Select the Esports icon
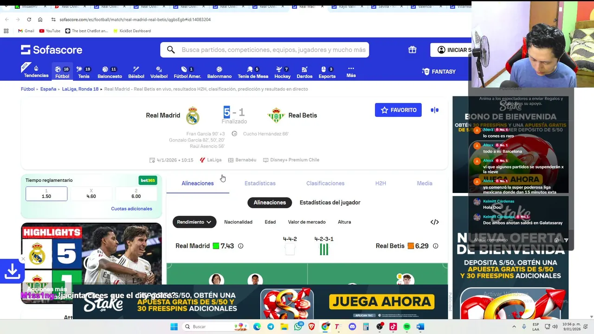 [327, 72]
